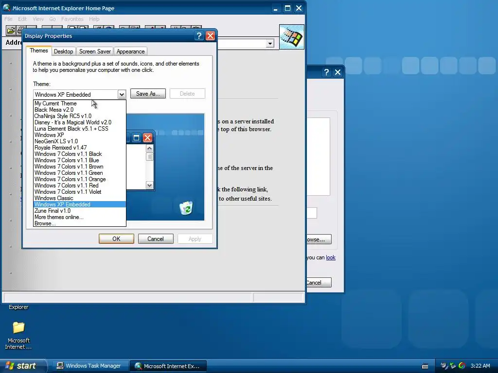Open the Help menu in Internet Explorer

[x=94, y=19]
